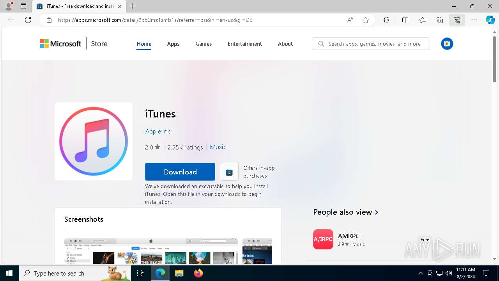Open the network tray icon
Screen dimensions: 499x281
click(x=439, y=273)
